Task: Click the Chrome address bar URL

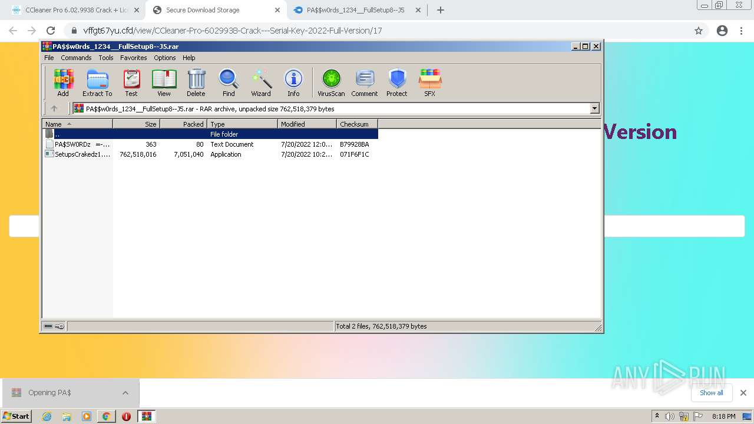Action: [x=233, y=31]
